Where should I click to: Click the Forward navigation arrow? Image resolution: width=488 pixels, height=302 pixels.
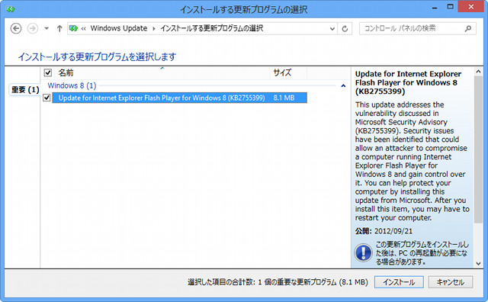click(32, 29)
